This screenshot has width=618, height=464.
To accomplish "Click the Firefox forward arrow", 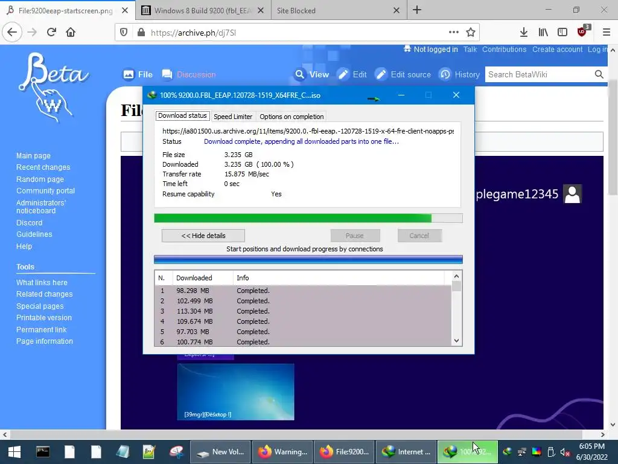I will (32, 33).
